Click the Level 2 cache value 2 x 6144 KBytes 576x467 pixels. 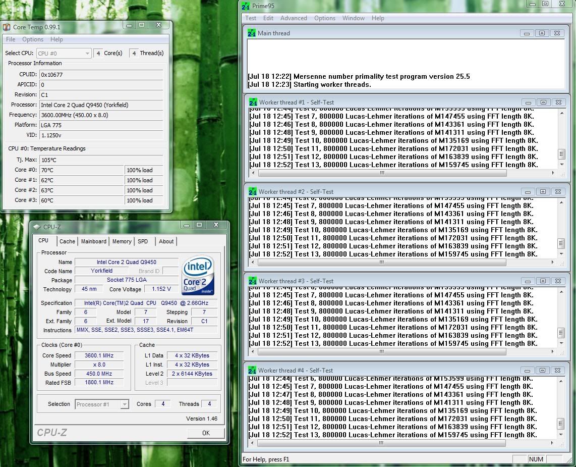click(x=192, y=374)
